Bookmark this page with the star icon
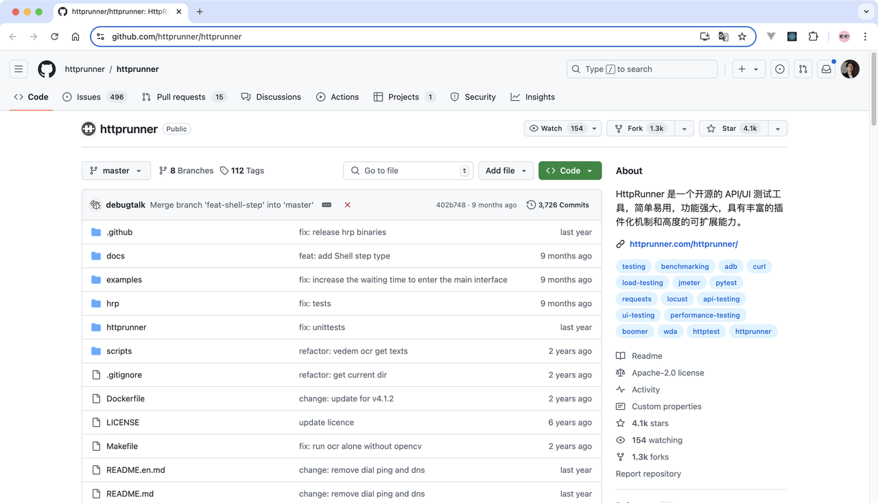This screenshot has width=878, height=503. [742, 36]
